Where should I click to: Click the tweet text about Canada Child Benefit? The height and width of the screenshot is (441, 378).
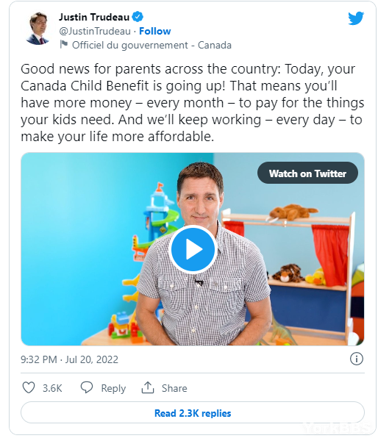193,103
